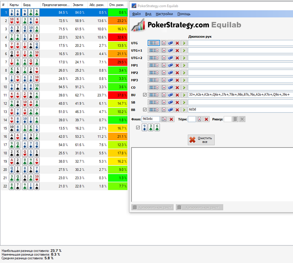Click the orange 23.2 % cell in row 2
Image resolution: width=293 pixels, height=263 pixels.
pyautogui.click(x=118, y=21)
